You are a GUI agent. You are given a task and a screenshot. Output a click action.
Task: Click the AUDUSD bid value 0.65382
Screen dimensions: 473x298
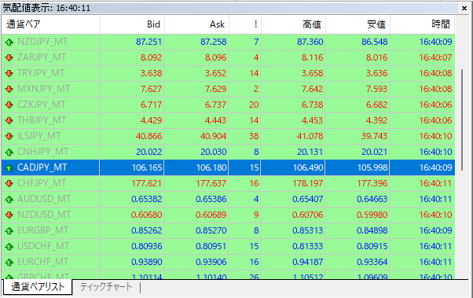coord(147,199)
